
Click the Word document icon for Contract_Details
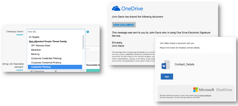[166, 65]
